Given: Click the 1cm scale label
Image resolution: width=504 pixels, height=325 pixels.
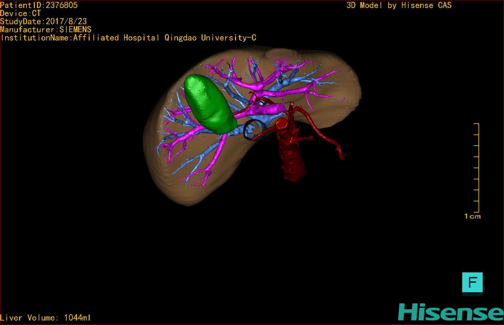Looking at the screenshot, I should point(472,216).
